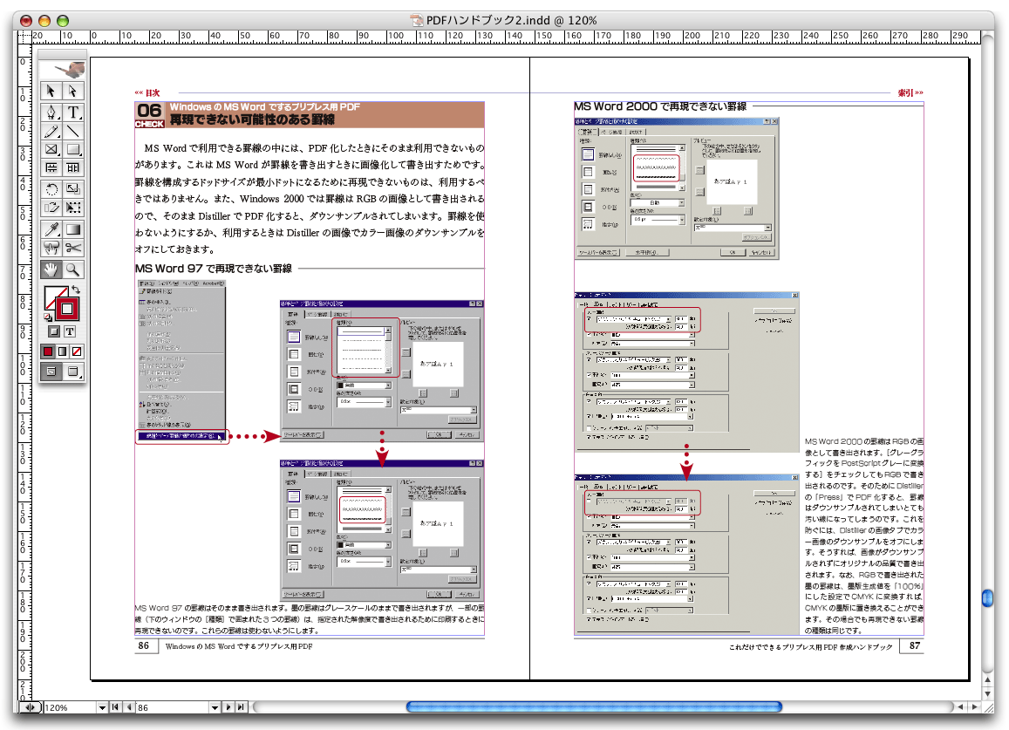Select the Rectangle Frame tool
This screenshot has height=730, width=1009.
coord(51,149)
